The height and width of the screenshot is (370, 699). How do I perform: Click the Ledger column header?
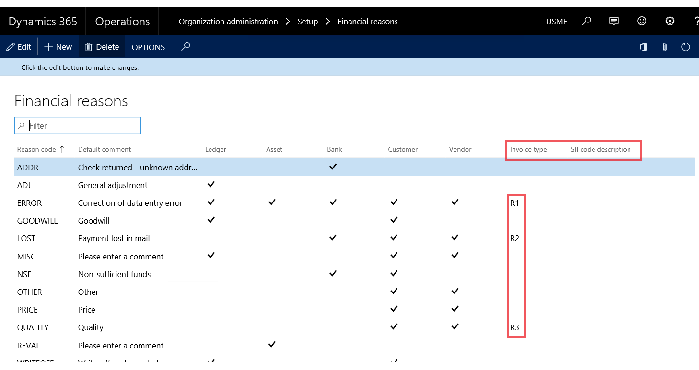coord(216,149)
